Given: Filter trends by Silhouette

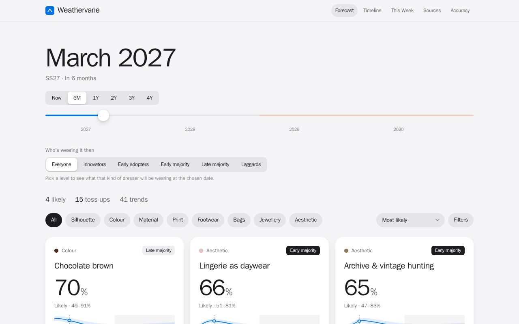Looking at the screenshot, I should [83, 220].
